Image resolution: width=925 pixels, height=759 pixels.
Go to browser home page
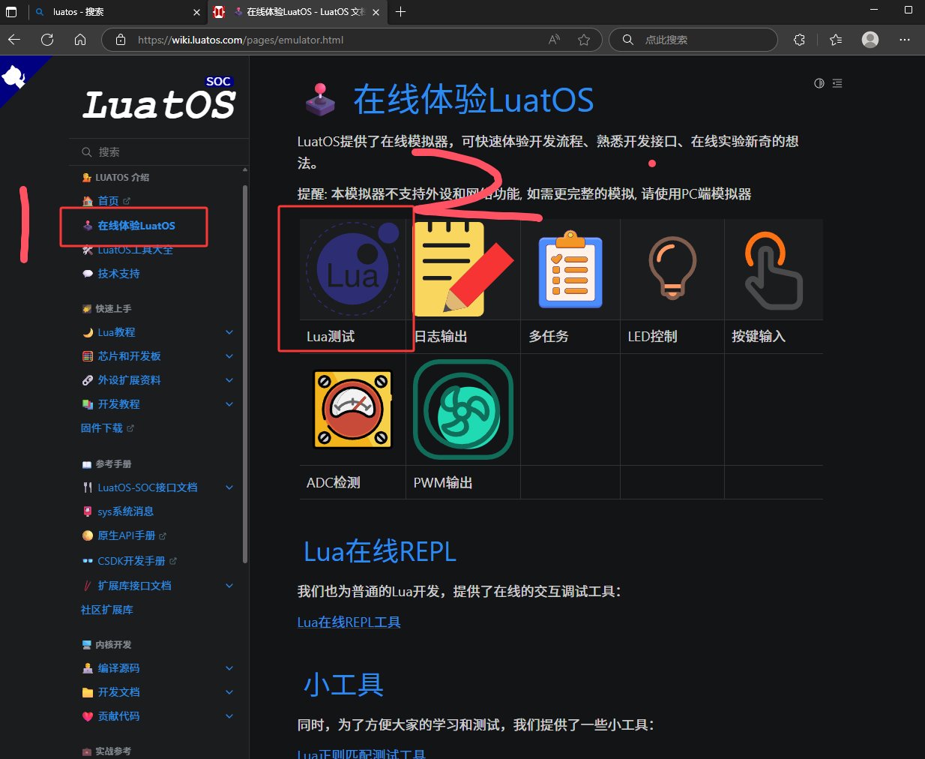coord(80,40)
